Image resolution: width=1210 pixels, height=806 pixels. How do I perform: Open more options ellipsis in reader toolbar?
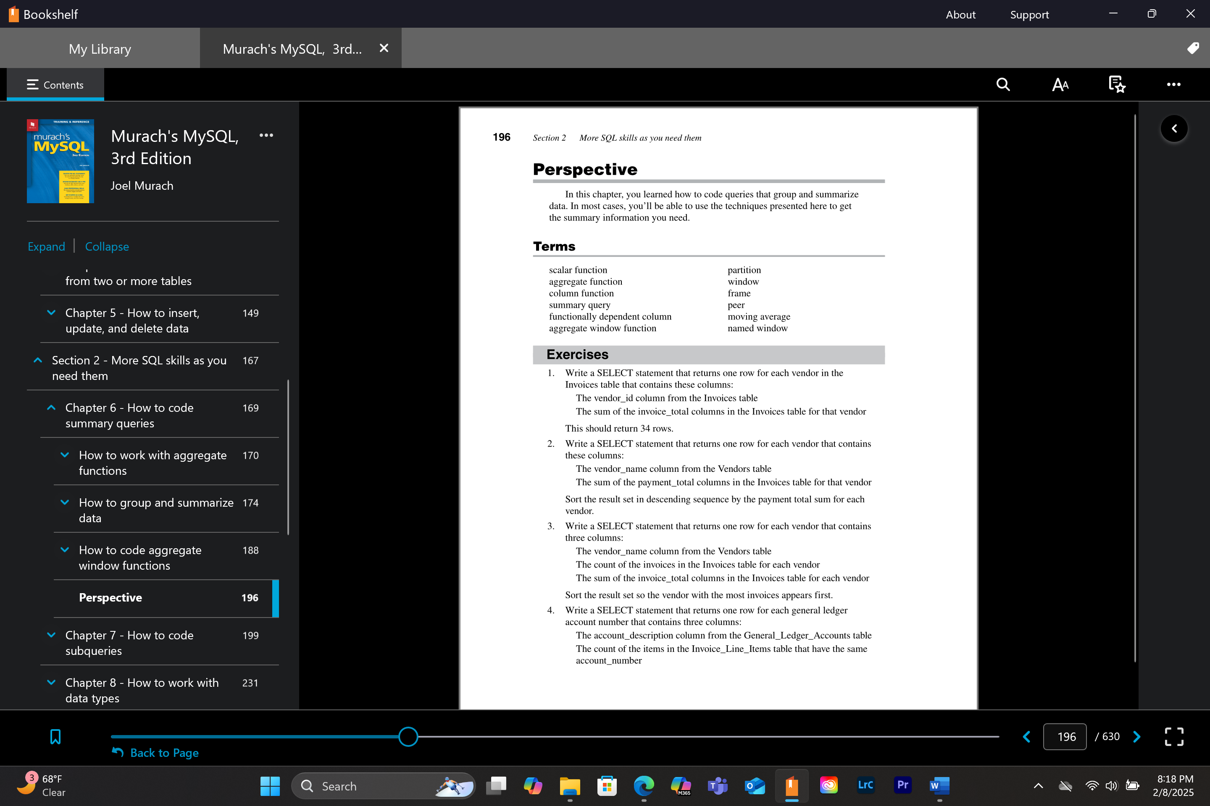click(1173, 84)
